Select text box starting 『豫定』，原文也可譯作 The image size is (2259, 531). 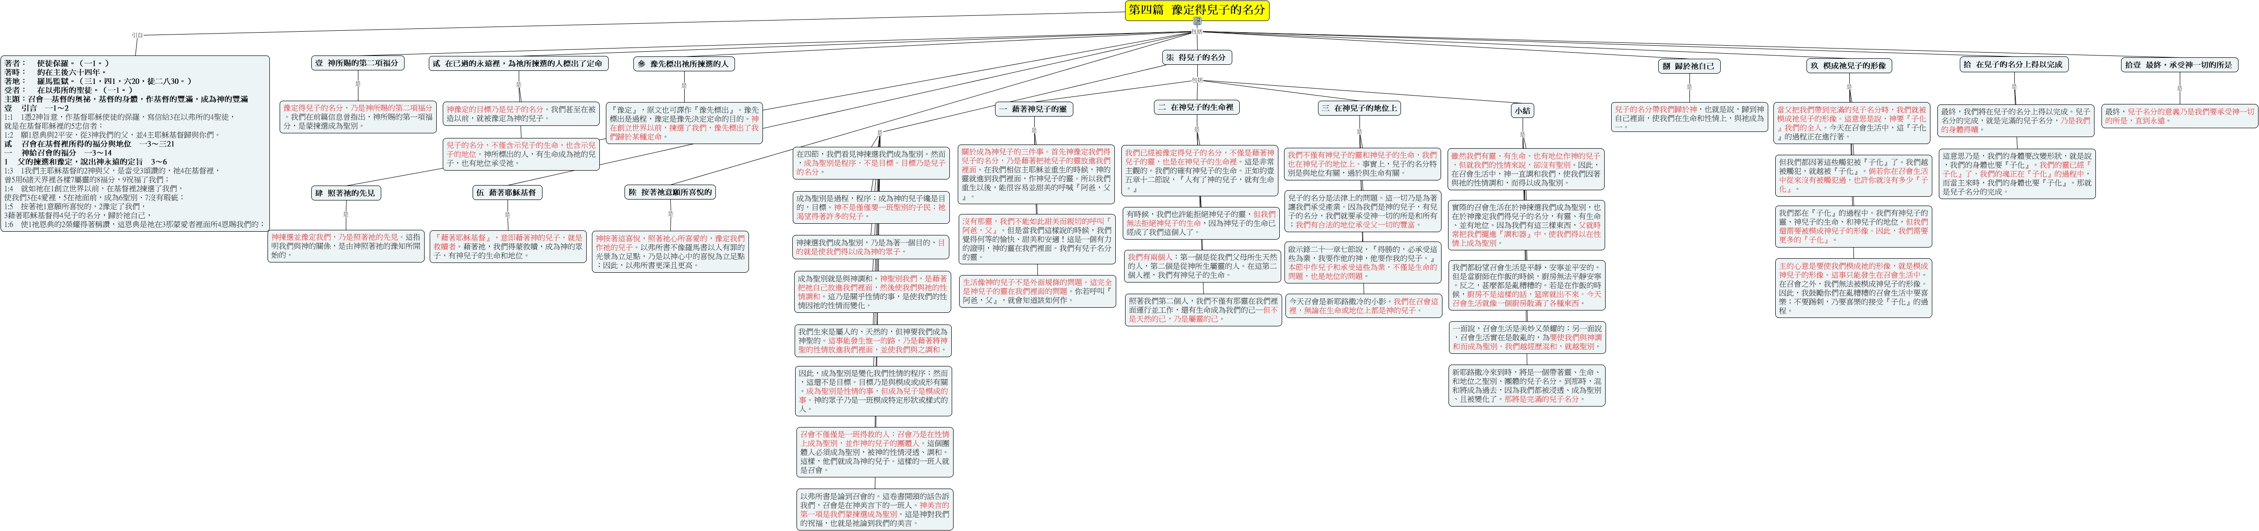[x=684, y=124]
